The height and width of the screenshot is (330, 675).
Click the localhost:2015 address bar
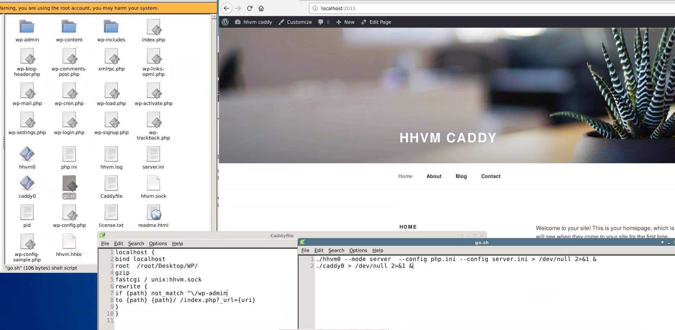coord(492,8)
